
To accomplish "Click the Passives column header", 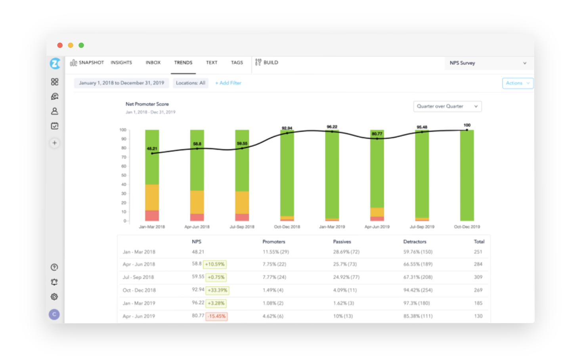I will [x=342, y=242].
